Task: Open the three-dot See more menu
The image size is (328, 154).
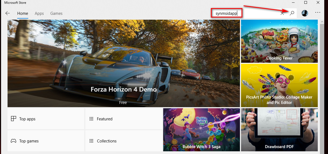Action: click(x=318, y=13)
